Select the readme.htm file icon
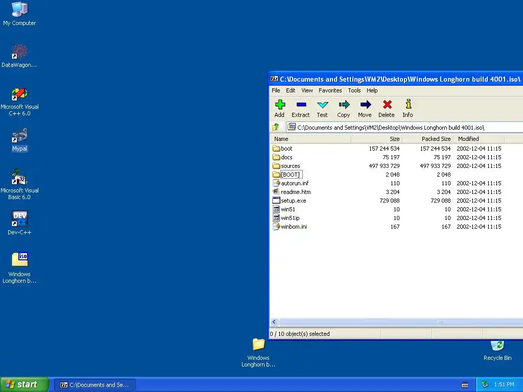Viewport: 523px width, 392px height. click(276, 192)
